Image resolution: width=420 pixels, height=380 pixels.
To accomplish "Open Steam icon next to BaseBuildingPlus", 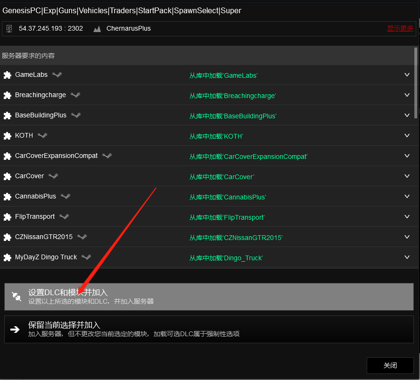I will click(76, 115).
